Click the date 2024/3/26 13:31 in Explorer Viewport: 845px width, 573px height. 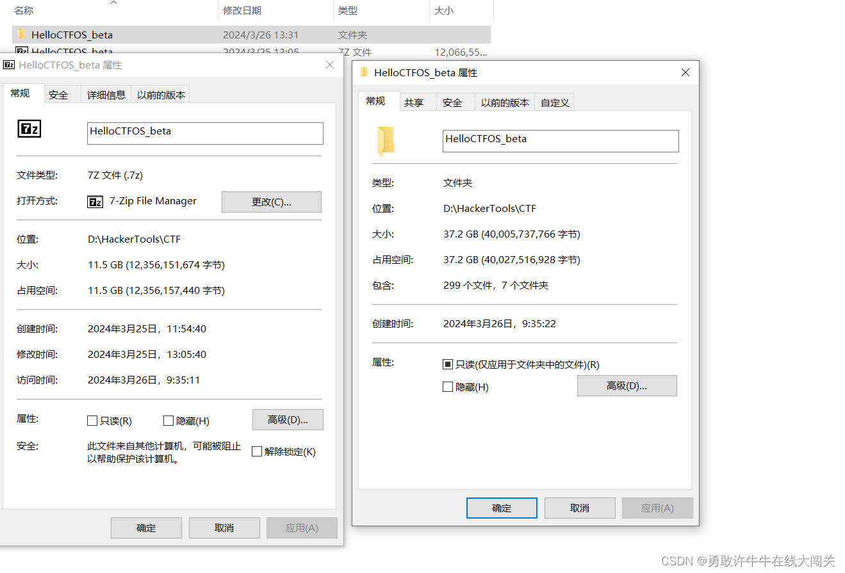click(x=261, y=35)
